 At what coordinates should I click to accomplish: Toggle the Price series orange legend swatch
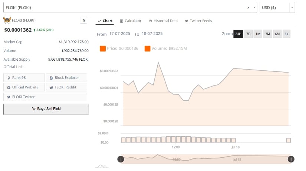(103, 48)
